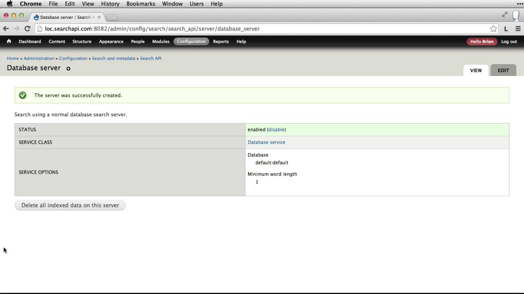The image size is (524, 294).
Task: Click the Home breadcrumb link
Action: click(13, 58)
